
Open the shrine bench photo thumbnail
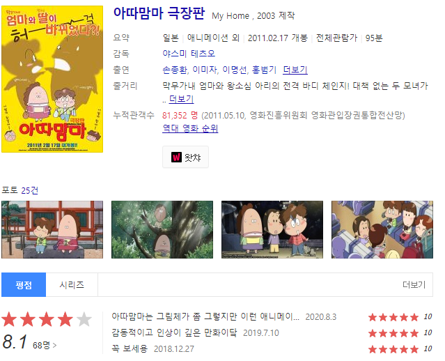click(x=52, y=229)
